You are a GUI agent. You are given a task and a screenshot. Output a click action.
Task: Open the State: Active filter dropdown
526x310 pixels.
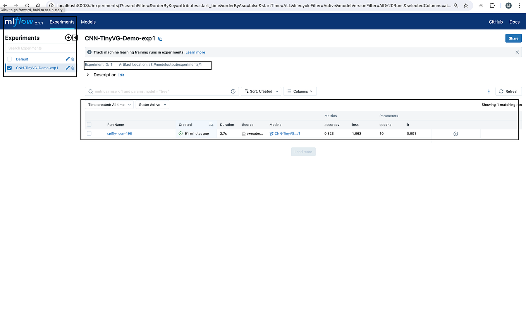coord(152,105)
